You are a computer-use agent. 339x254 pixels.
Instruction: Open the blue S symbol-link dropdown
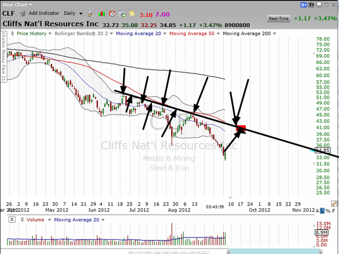point(304,5)
